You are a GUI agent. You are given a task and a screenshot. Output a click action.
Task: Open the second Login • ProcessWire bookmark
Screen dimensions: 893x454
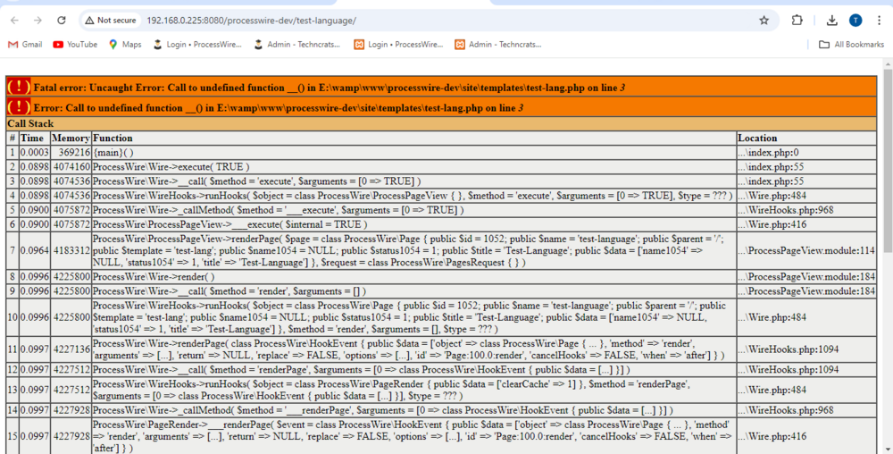398,44
